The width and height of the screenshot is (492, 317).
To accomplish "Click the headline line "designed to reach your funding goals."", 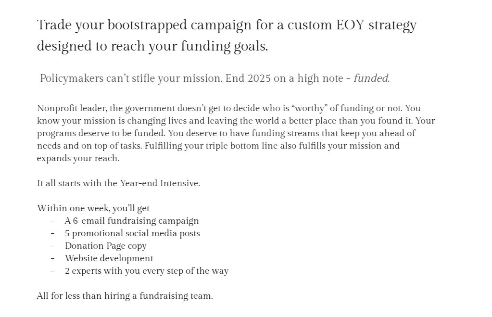I will (x=152, y=47).
